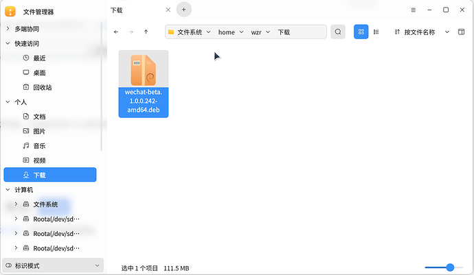Click the sort order icon
This screenshot has width=474, height=275.
(397, 32)
